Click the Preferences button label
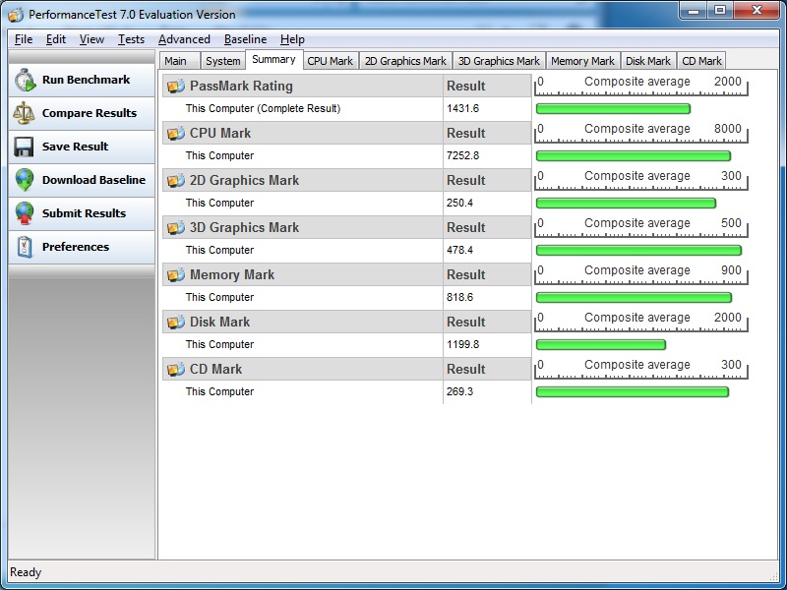Image resolution: width=787 pixels, height=590 pixels. [x=76, y=247]
